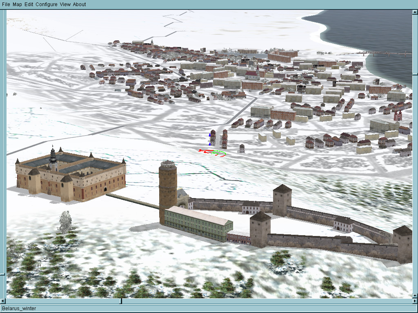Select the castle with dark roof
Screen dimensions: 418x313
click(x=70, y=175)
